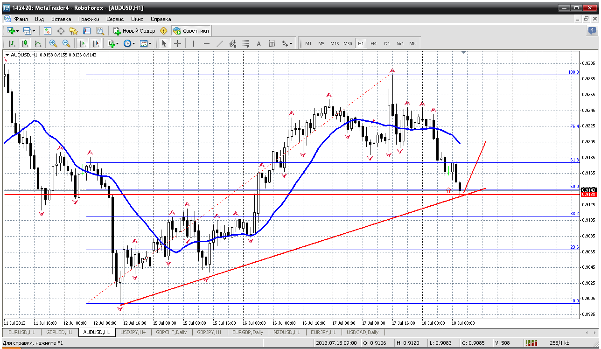Open the Вставка menu

[x=61, y=19]
